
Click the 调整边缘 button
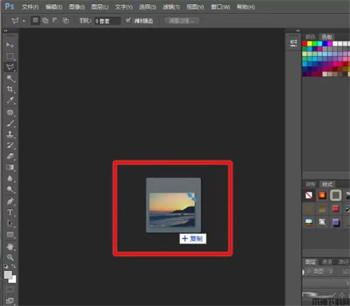point(183,20)
